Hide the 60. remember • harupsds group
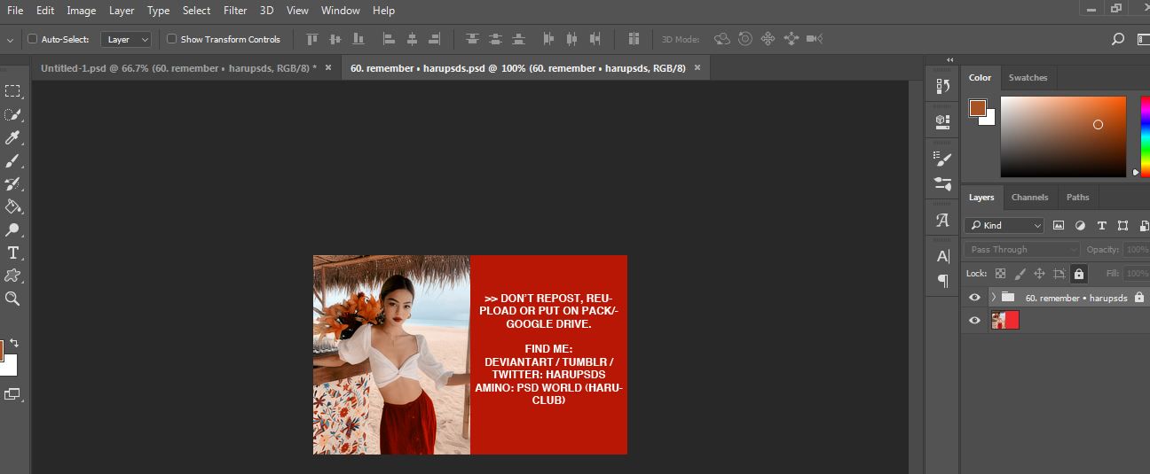This screenshot has height=474, width=1150. point(974,298)
